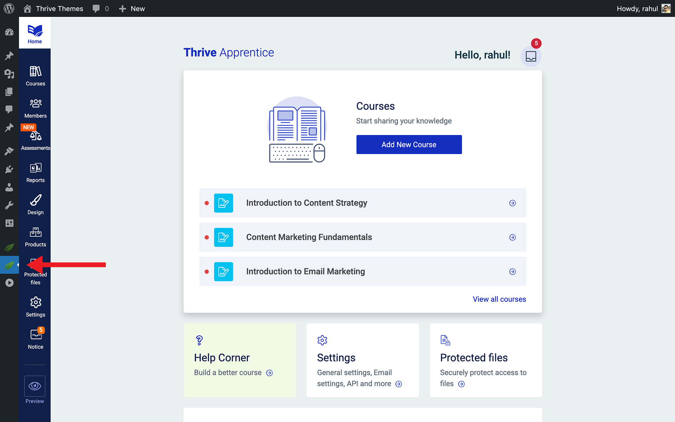This screenshot has width=675, height=422.
Task: Open the Assessments icon marked NEW
Action: (35, 136)
